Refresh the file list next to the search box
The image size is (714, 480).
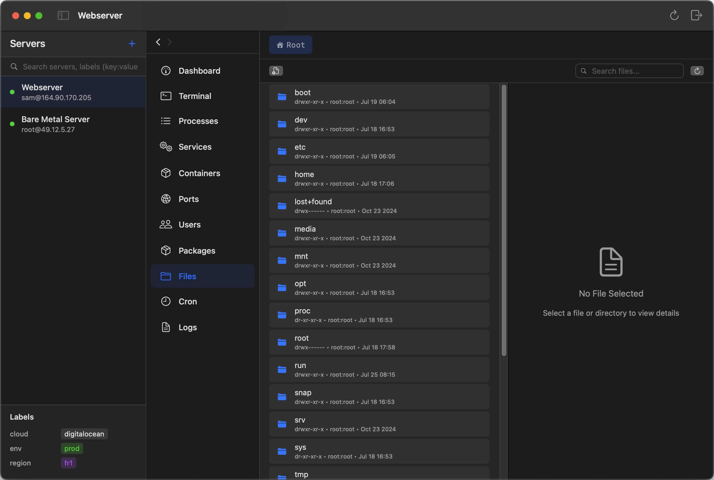coord(697,71)
